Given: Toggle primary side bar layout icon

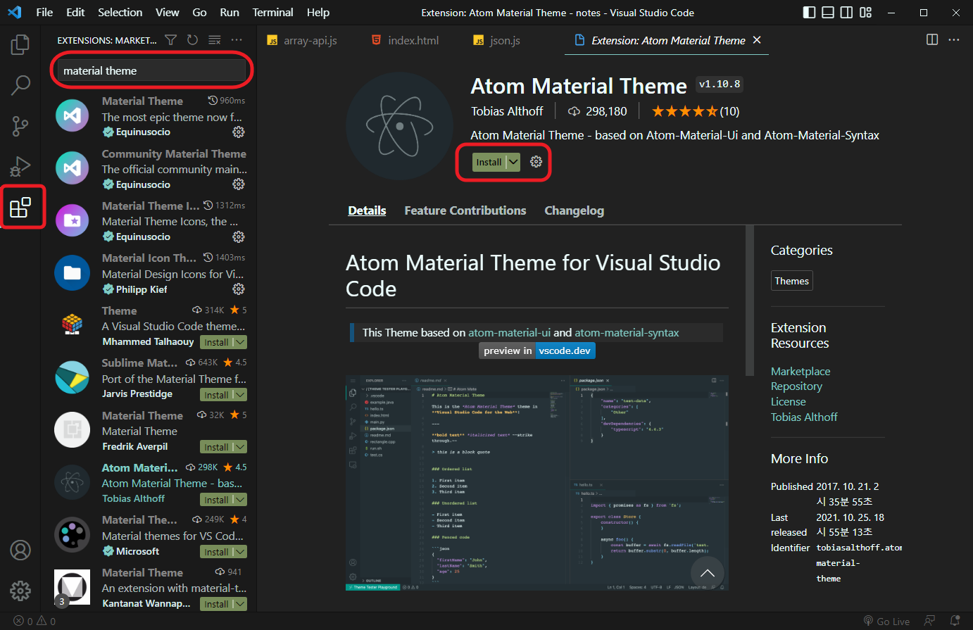Looking at the screenshot, I should (x=810, y=13).
